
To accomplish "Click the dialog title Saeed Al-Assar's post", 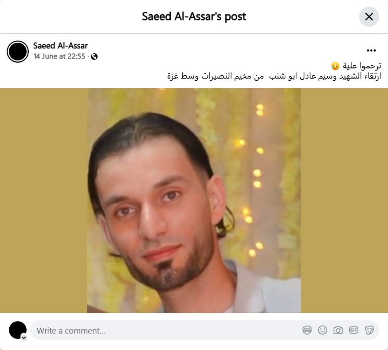I will click(194, 16).
